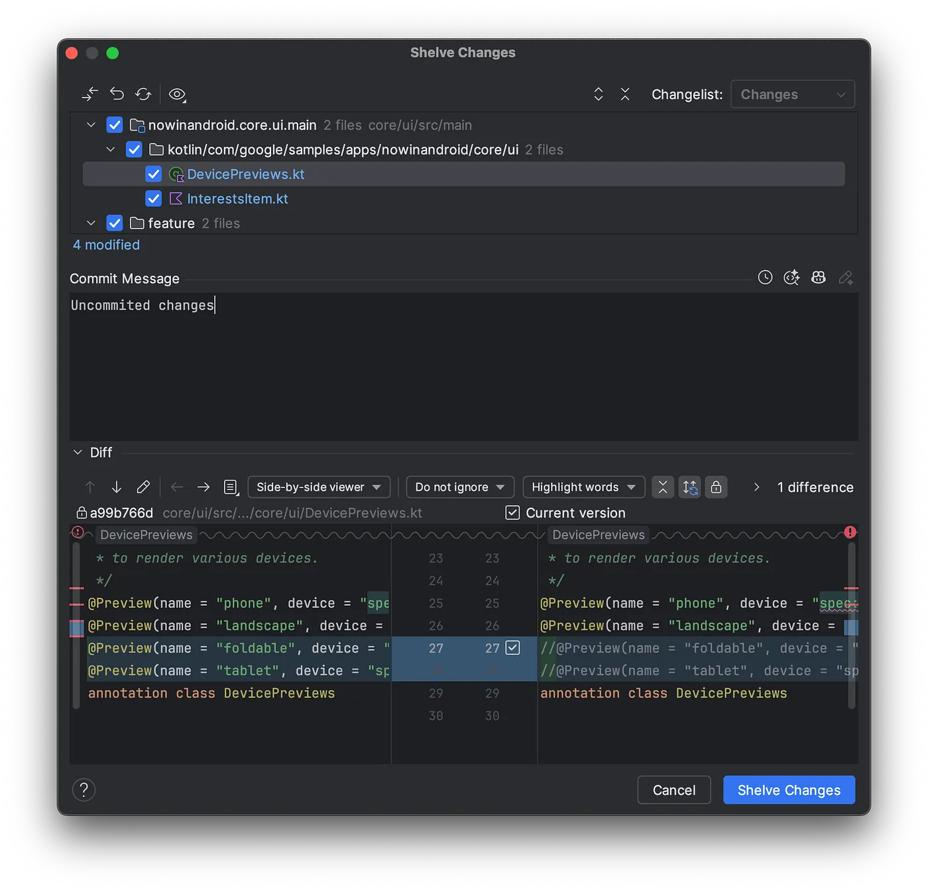Select InterestsItem.kt in the file tree
The width and height of the screenshot is (928, 891).
[x=237, y=199]
